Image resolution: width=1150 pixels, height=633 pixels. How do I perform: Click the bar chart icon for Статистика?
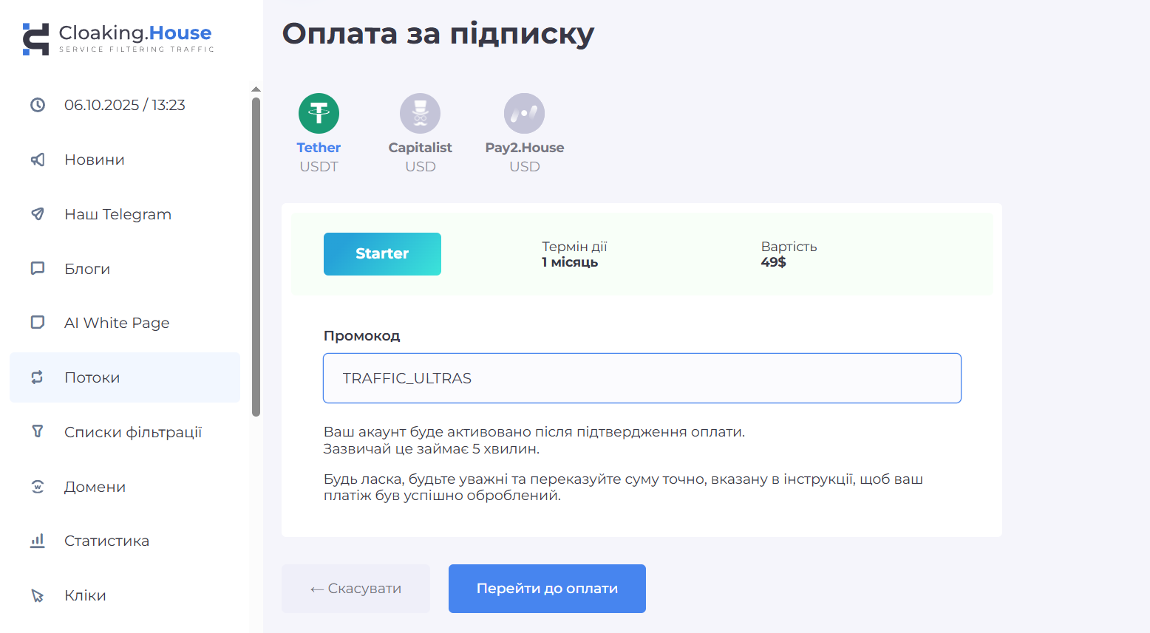click(x=38, y=541)
